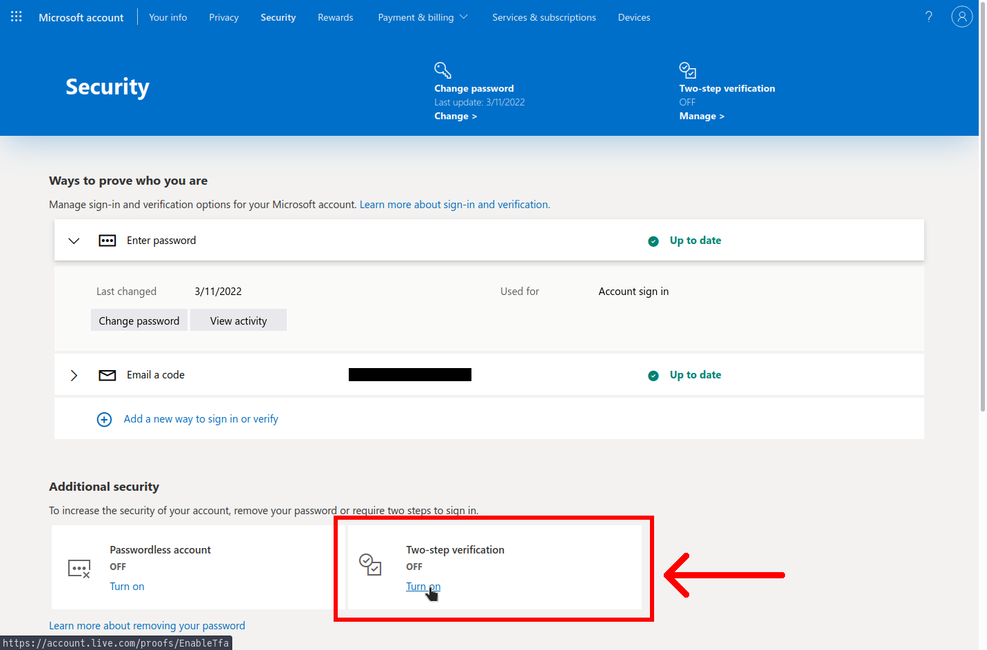Click the Passwordless account card icon

point(79,569)
